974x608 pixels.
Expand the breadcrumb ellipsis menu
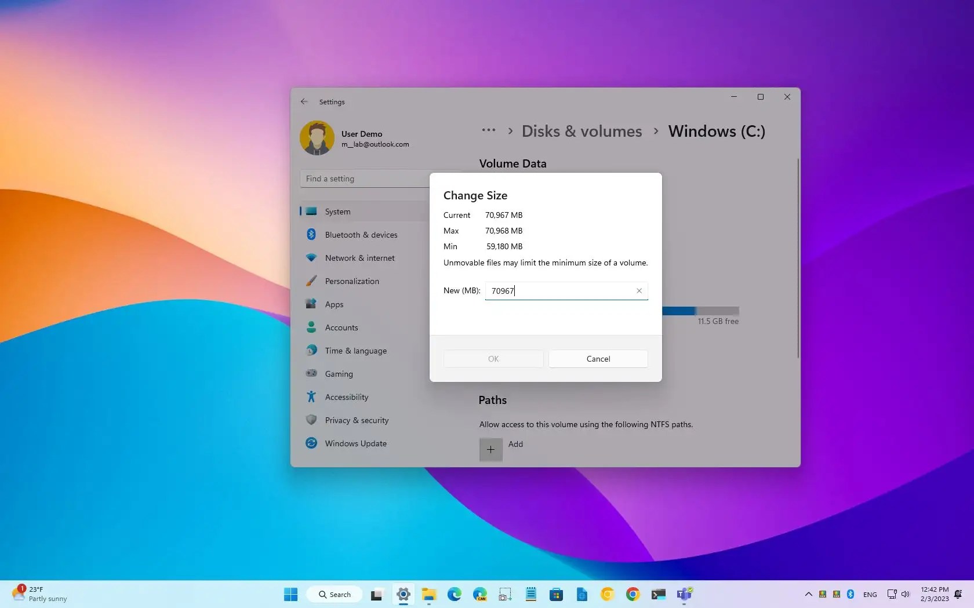[x=489, y=130]
